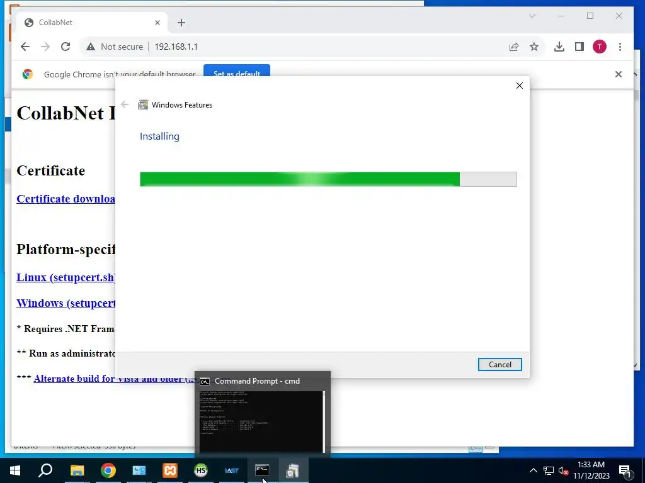Click the Command Prompt - cmd preview title

point(257,381)
